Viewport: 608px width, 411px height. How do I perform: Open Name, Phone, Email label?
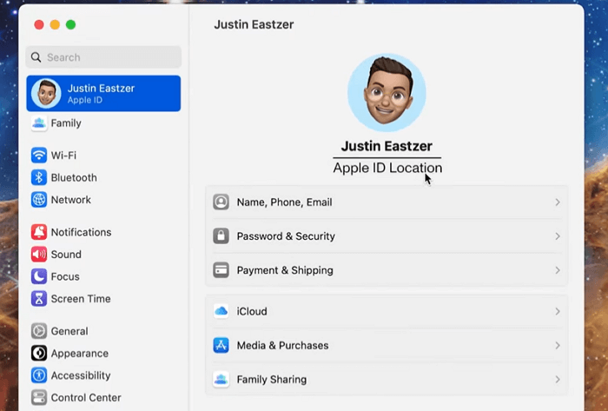284,202
